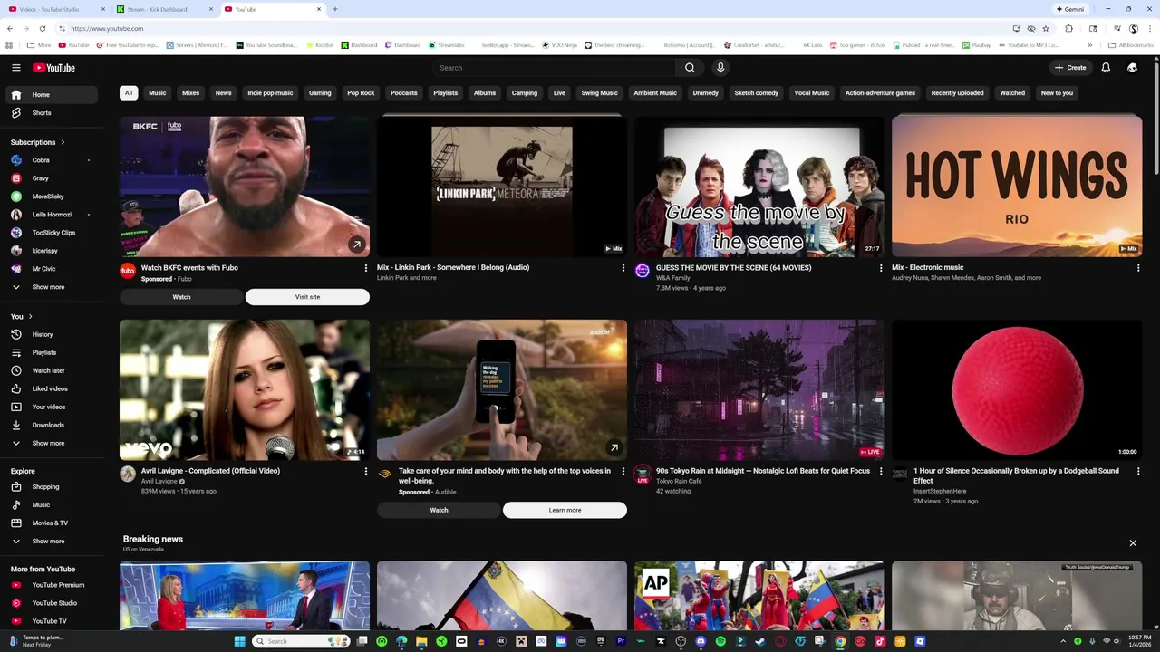The width and height of the screenshot is (1160, 652).
Task: Reload the page in browser toolbar
Action: (42, 28)
